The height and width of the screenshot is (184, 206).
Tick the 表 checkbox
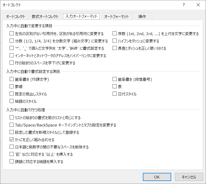click(114, 87)
